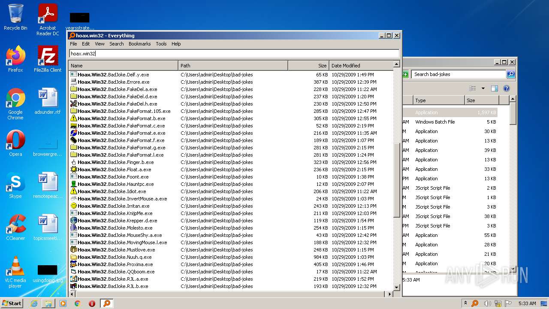The height and width of the screenshot is (309, 549).
Task: Click icon of Hoax.Win32.BadJoke.FakeDel.h.exe
Action: [x=74, y=103]
